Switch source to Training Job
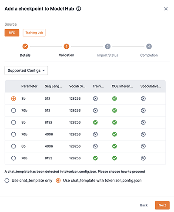The height and width of the screenshot is (212, 174). coord(34,33)
